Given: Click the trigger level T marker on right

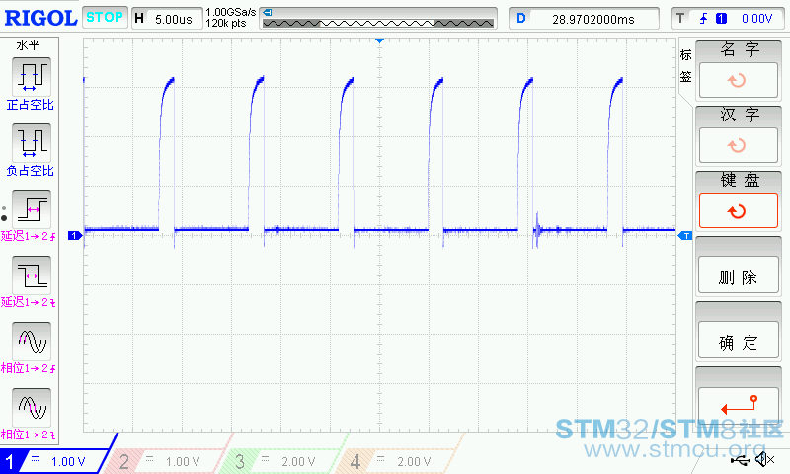Looking at the screenshot, I should 685,235.
